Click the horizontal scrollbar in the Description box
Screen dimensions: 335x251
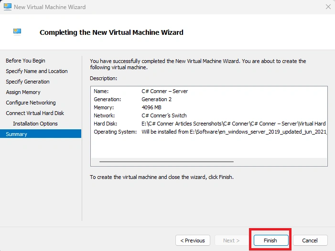[x=166, y=162]
